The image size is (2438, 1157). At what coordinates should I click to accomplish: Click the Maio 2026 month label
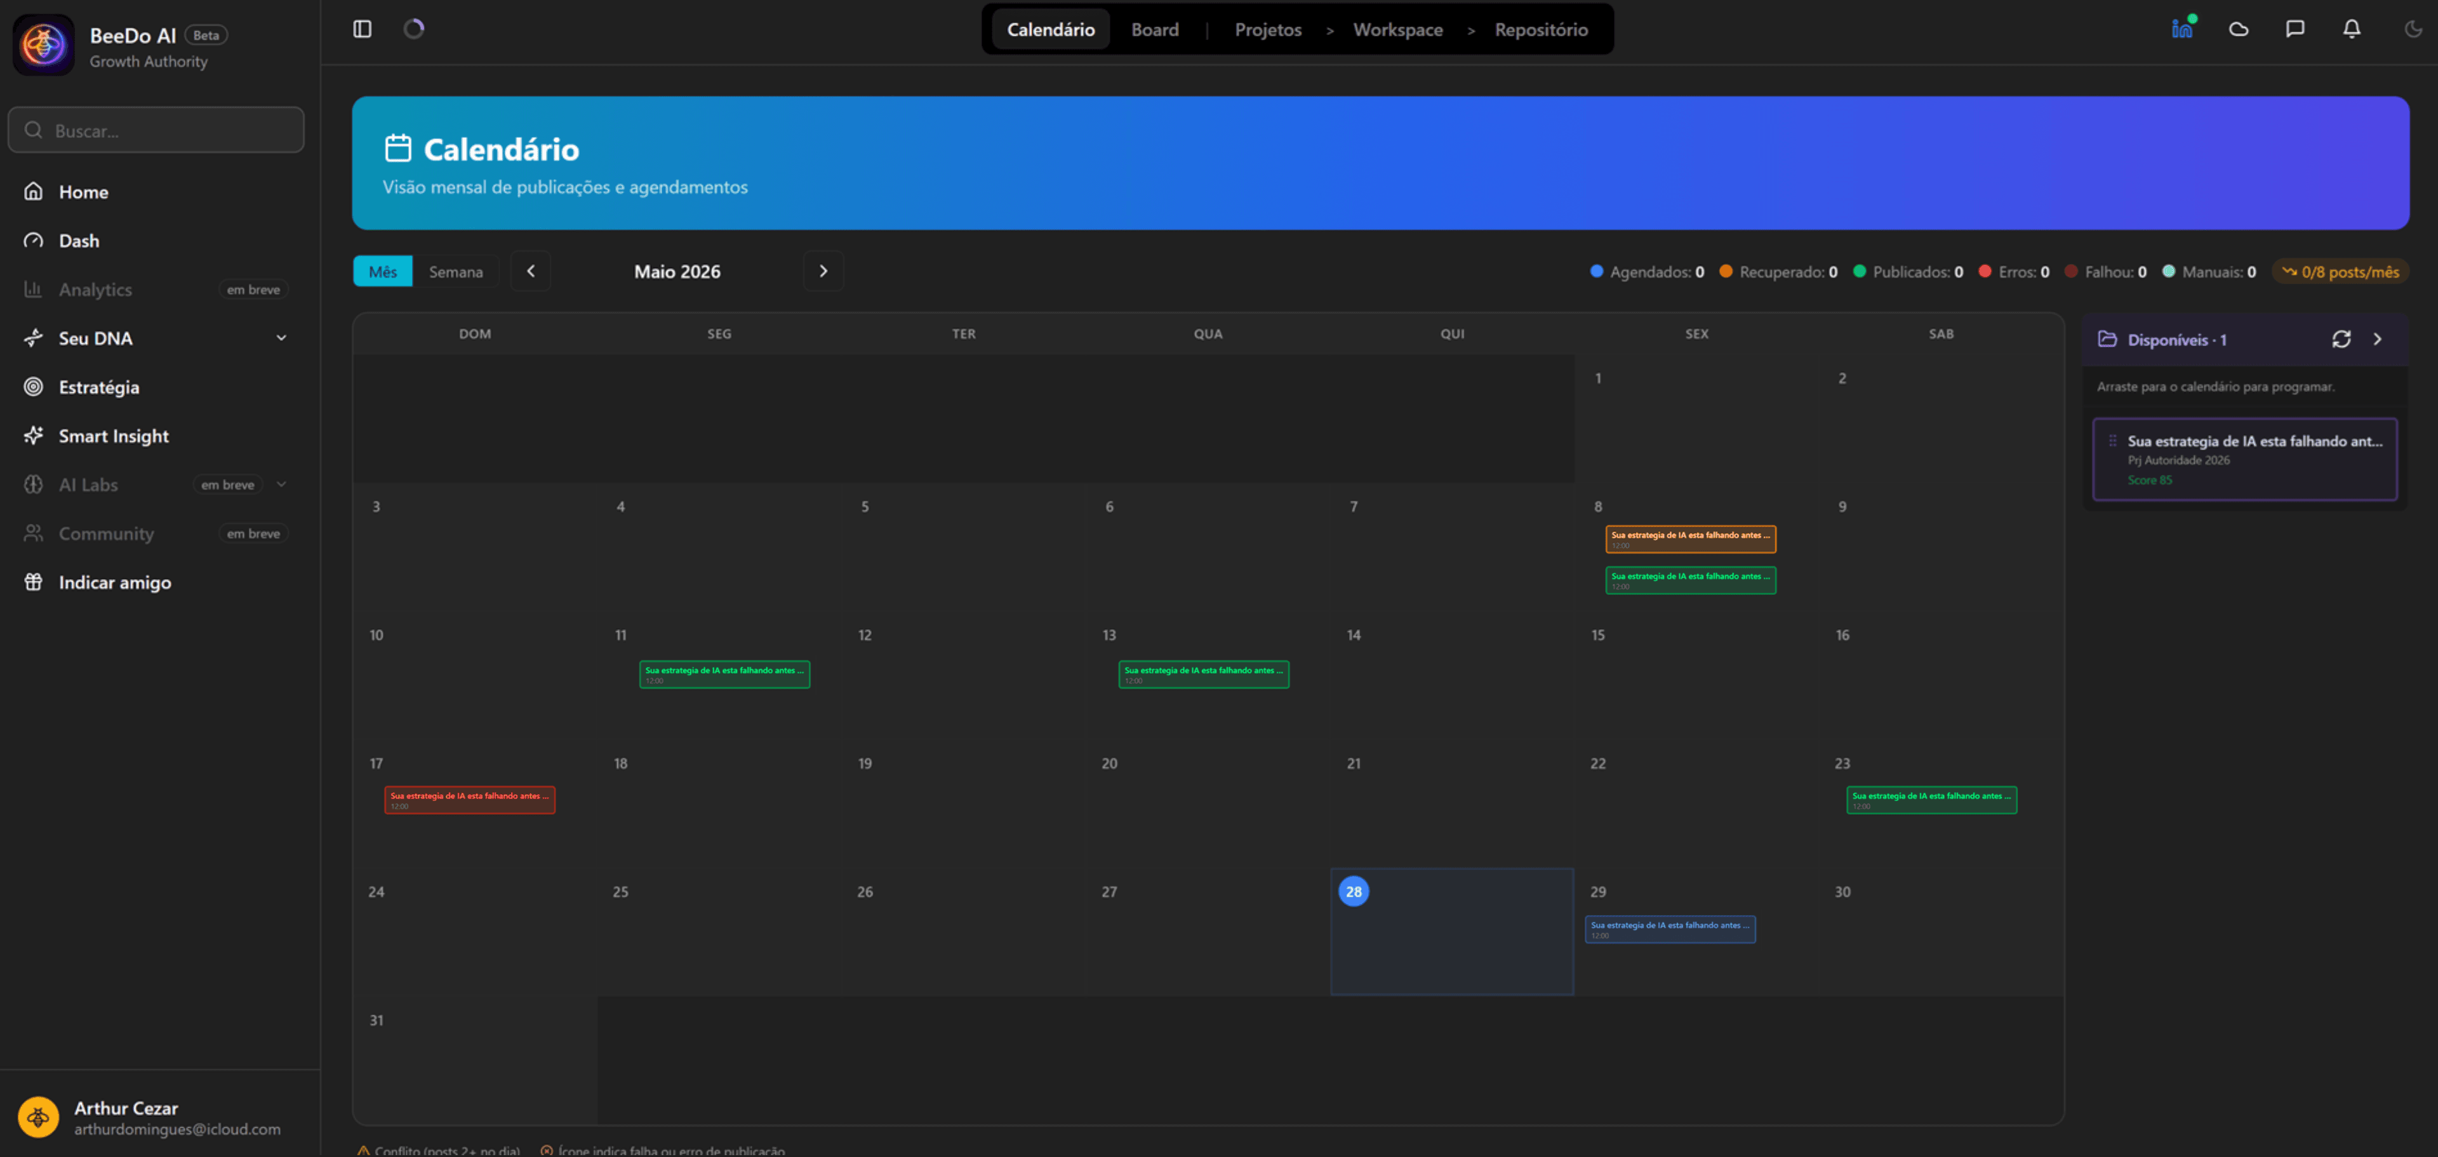tap(677, 271)
